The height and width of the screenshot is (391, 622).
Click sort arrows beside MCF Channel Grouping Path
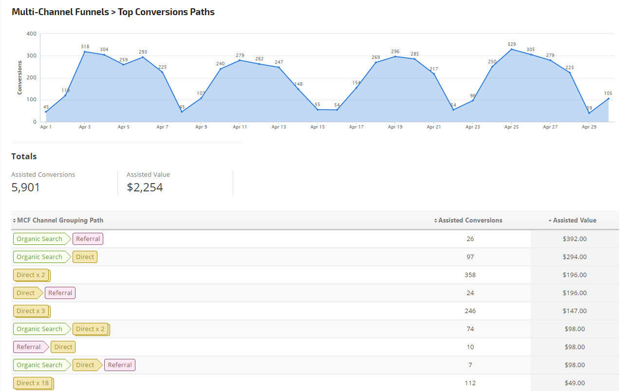[14, 221]
